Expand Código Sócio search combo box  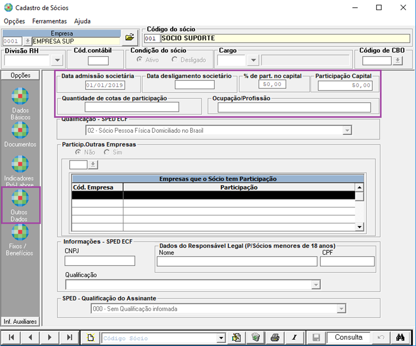click(x=221, y=338)
